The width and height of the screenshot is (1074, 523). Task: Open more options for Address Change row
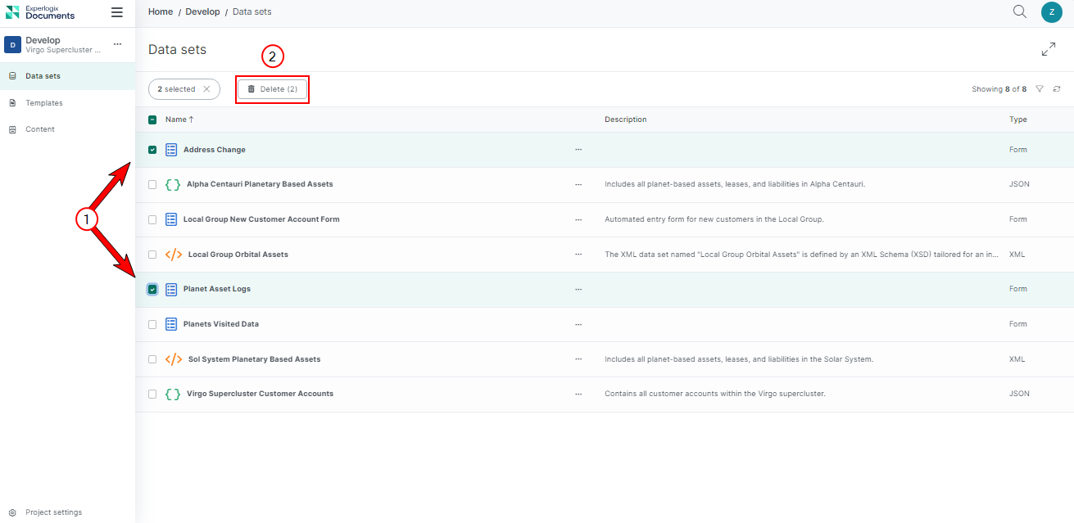pos(578,150)
